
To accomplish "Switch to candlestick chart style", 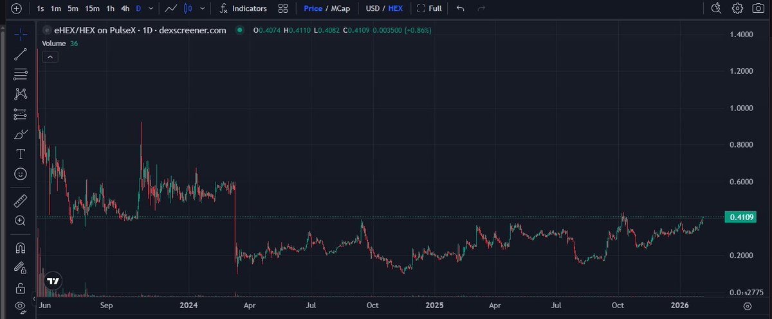I will click(188, 9).
